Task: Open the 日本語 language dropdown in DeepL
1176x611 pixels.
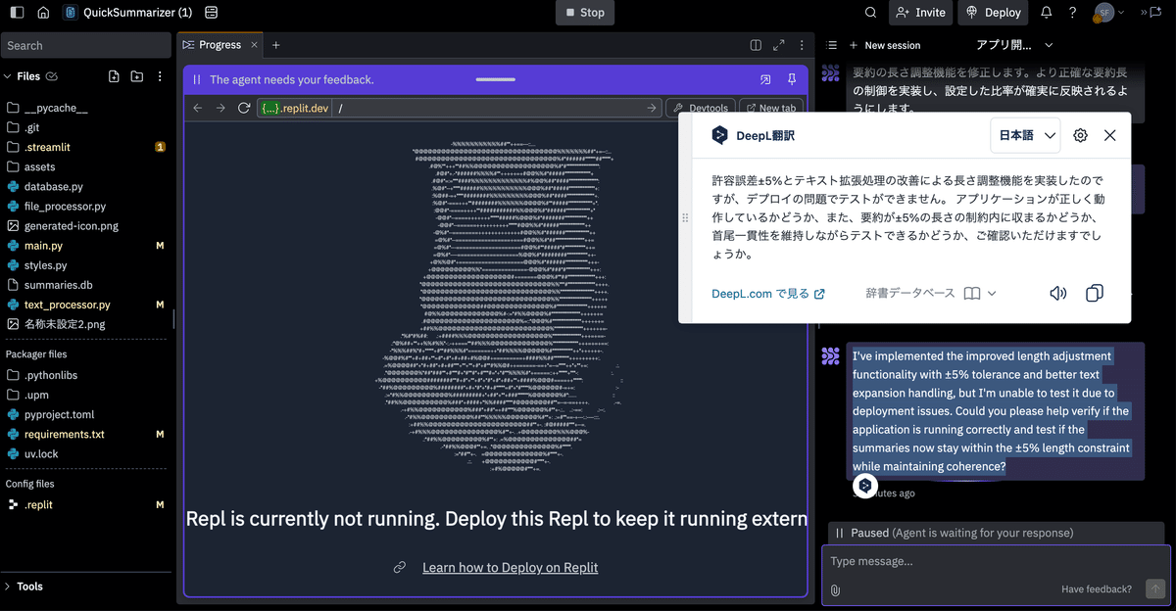Action: 1025,135
